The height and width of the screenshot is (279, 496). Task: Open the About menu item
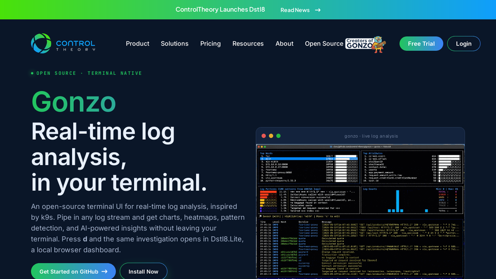point(285,43)
